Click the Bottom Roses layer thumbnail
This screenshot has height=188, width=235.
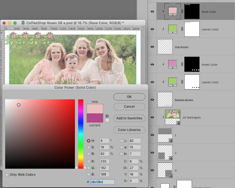pos(165,99)
